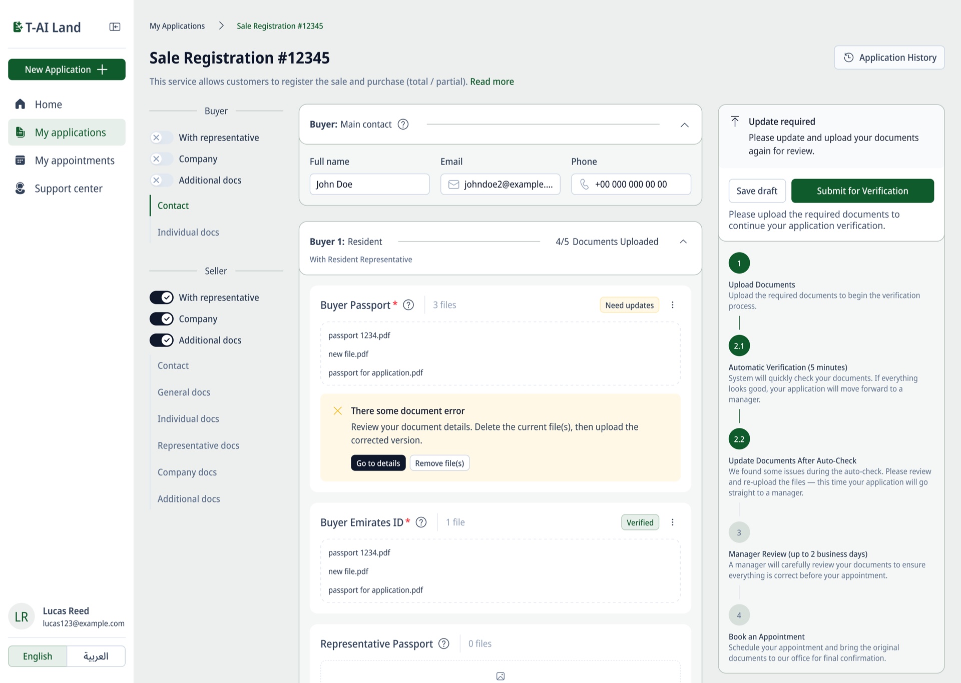Click the Support center headset icon
This screenshot has width=961, height=683.
click(x=20, y=188)
